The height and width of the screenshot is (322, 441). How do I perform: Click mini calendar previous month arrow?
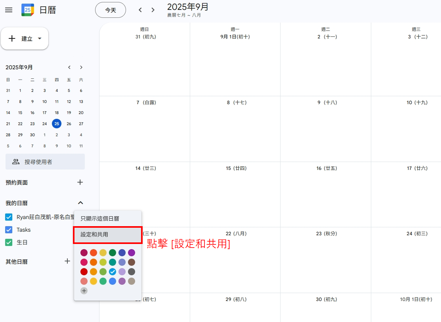click(x=69, y=67)
